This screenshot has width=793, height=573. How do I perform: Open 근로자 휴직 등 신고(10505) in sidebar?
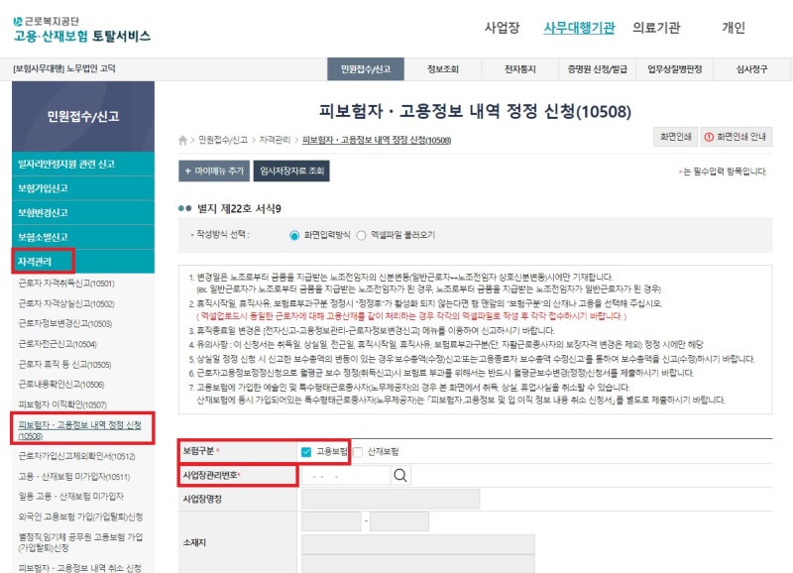coord(64,364)
